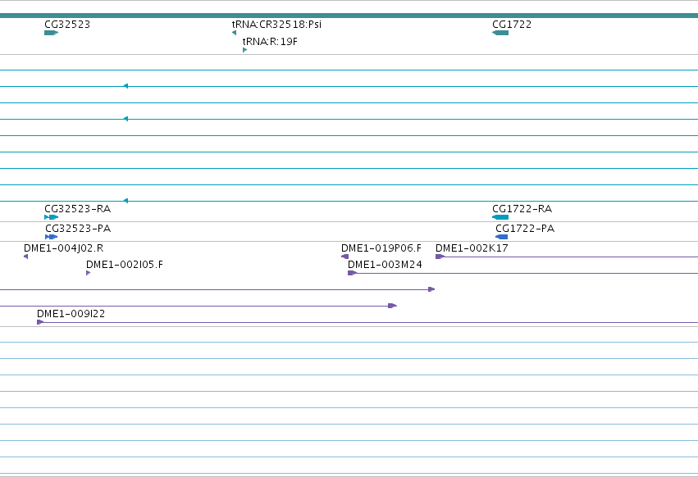
Task: Select the DME1-002K17 clone start glyph
Action: click(440, 257)
